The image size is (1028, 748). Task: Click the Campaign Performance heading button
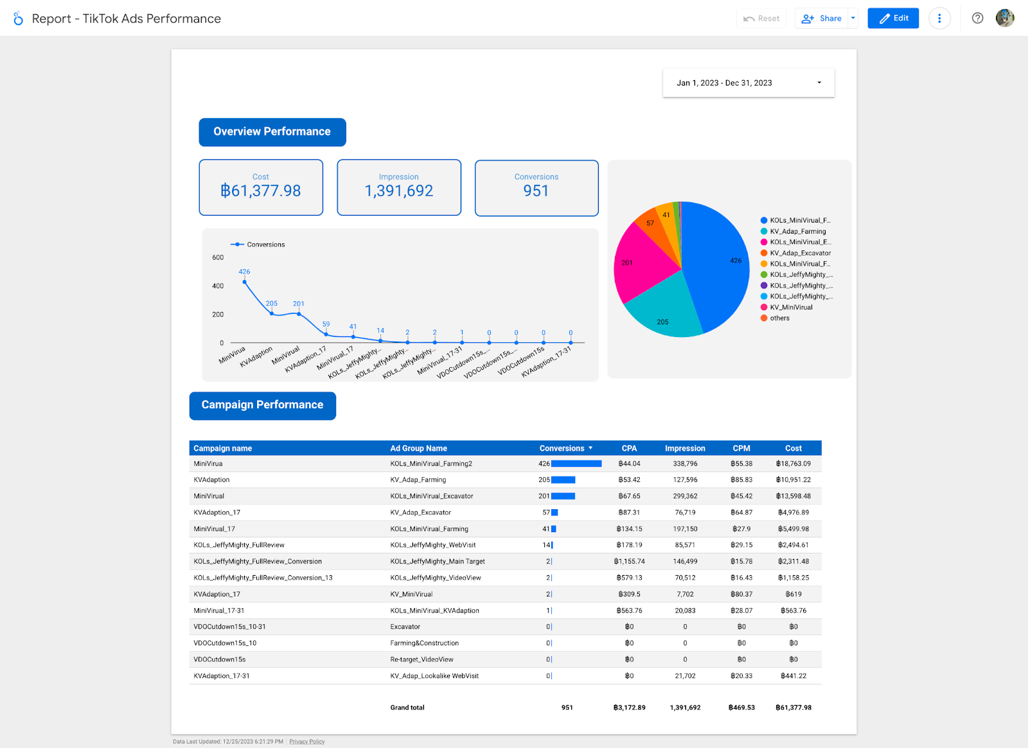pyautogui.click(x=263, y=406)
